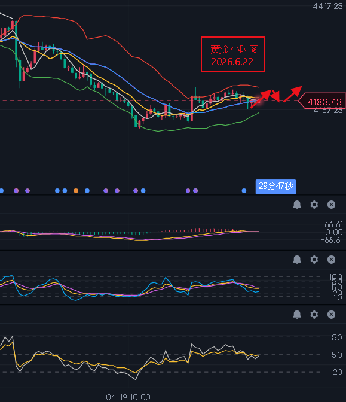
Task: Click the alert bell in the MACD panel
Action: click(297, 205)
